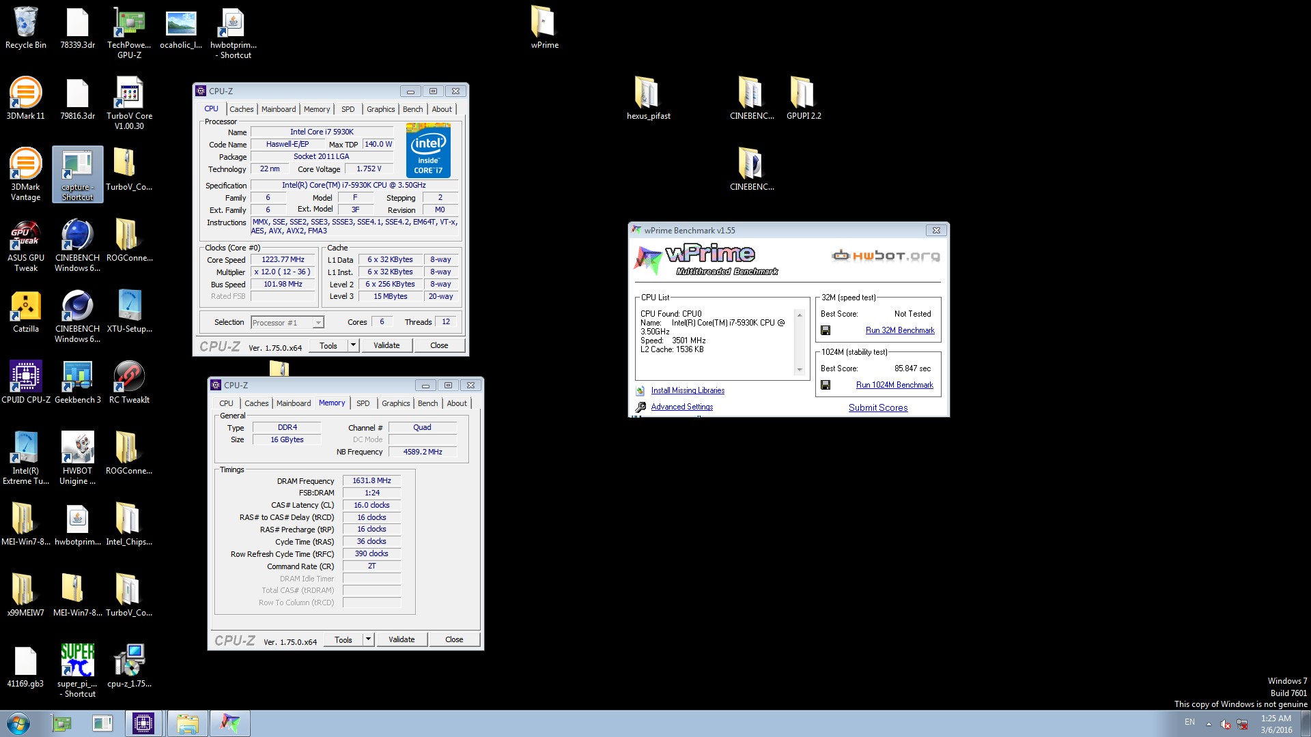
Task: Open CPUID CPU-Z desktop icon
Action: point(26,382)
